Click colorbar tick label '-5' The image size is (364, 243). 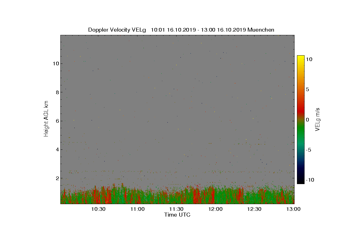[x=309, y=150]
